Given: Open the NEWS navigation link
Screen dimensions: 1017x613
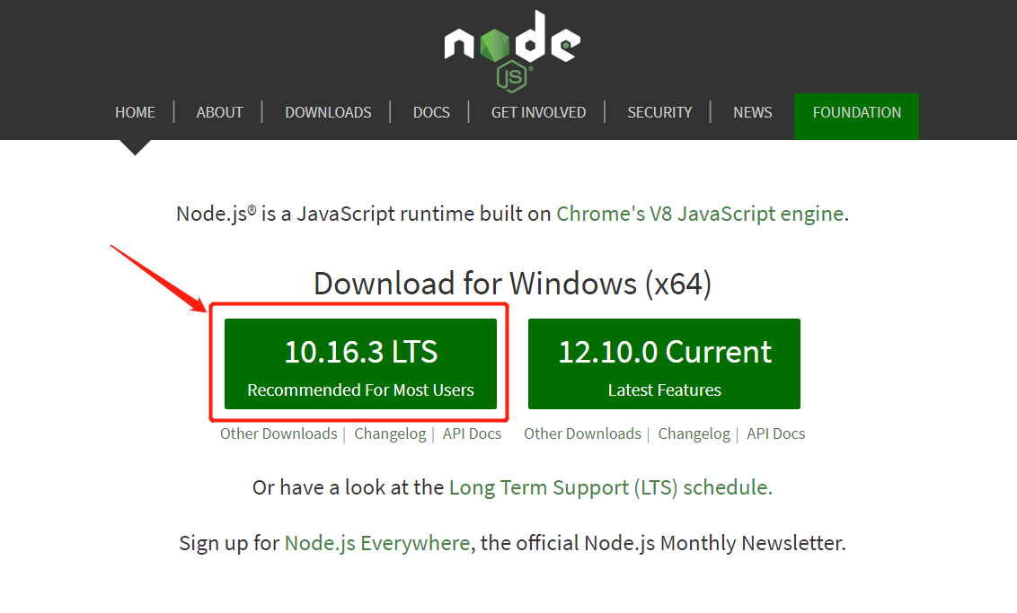Looking at the screenshot, I should pos(752,112).
